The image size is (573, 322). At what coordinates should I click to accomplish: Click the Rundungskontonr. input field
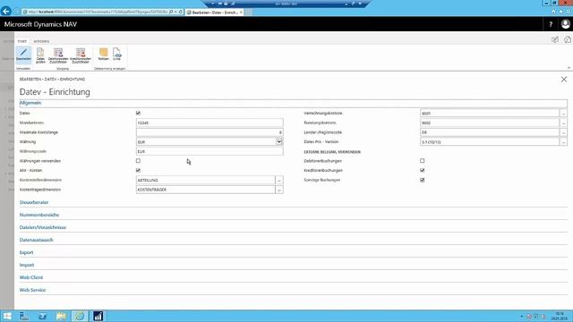[x=490, y=123]
